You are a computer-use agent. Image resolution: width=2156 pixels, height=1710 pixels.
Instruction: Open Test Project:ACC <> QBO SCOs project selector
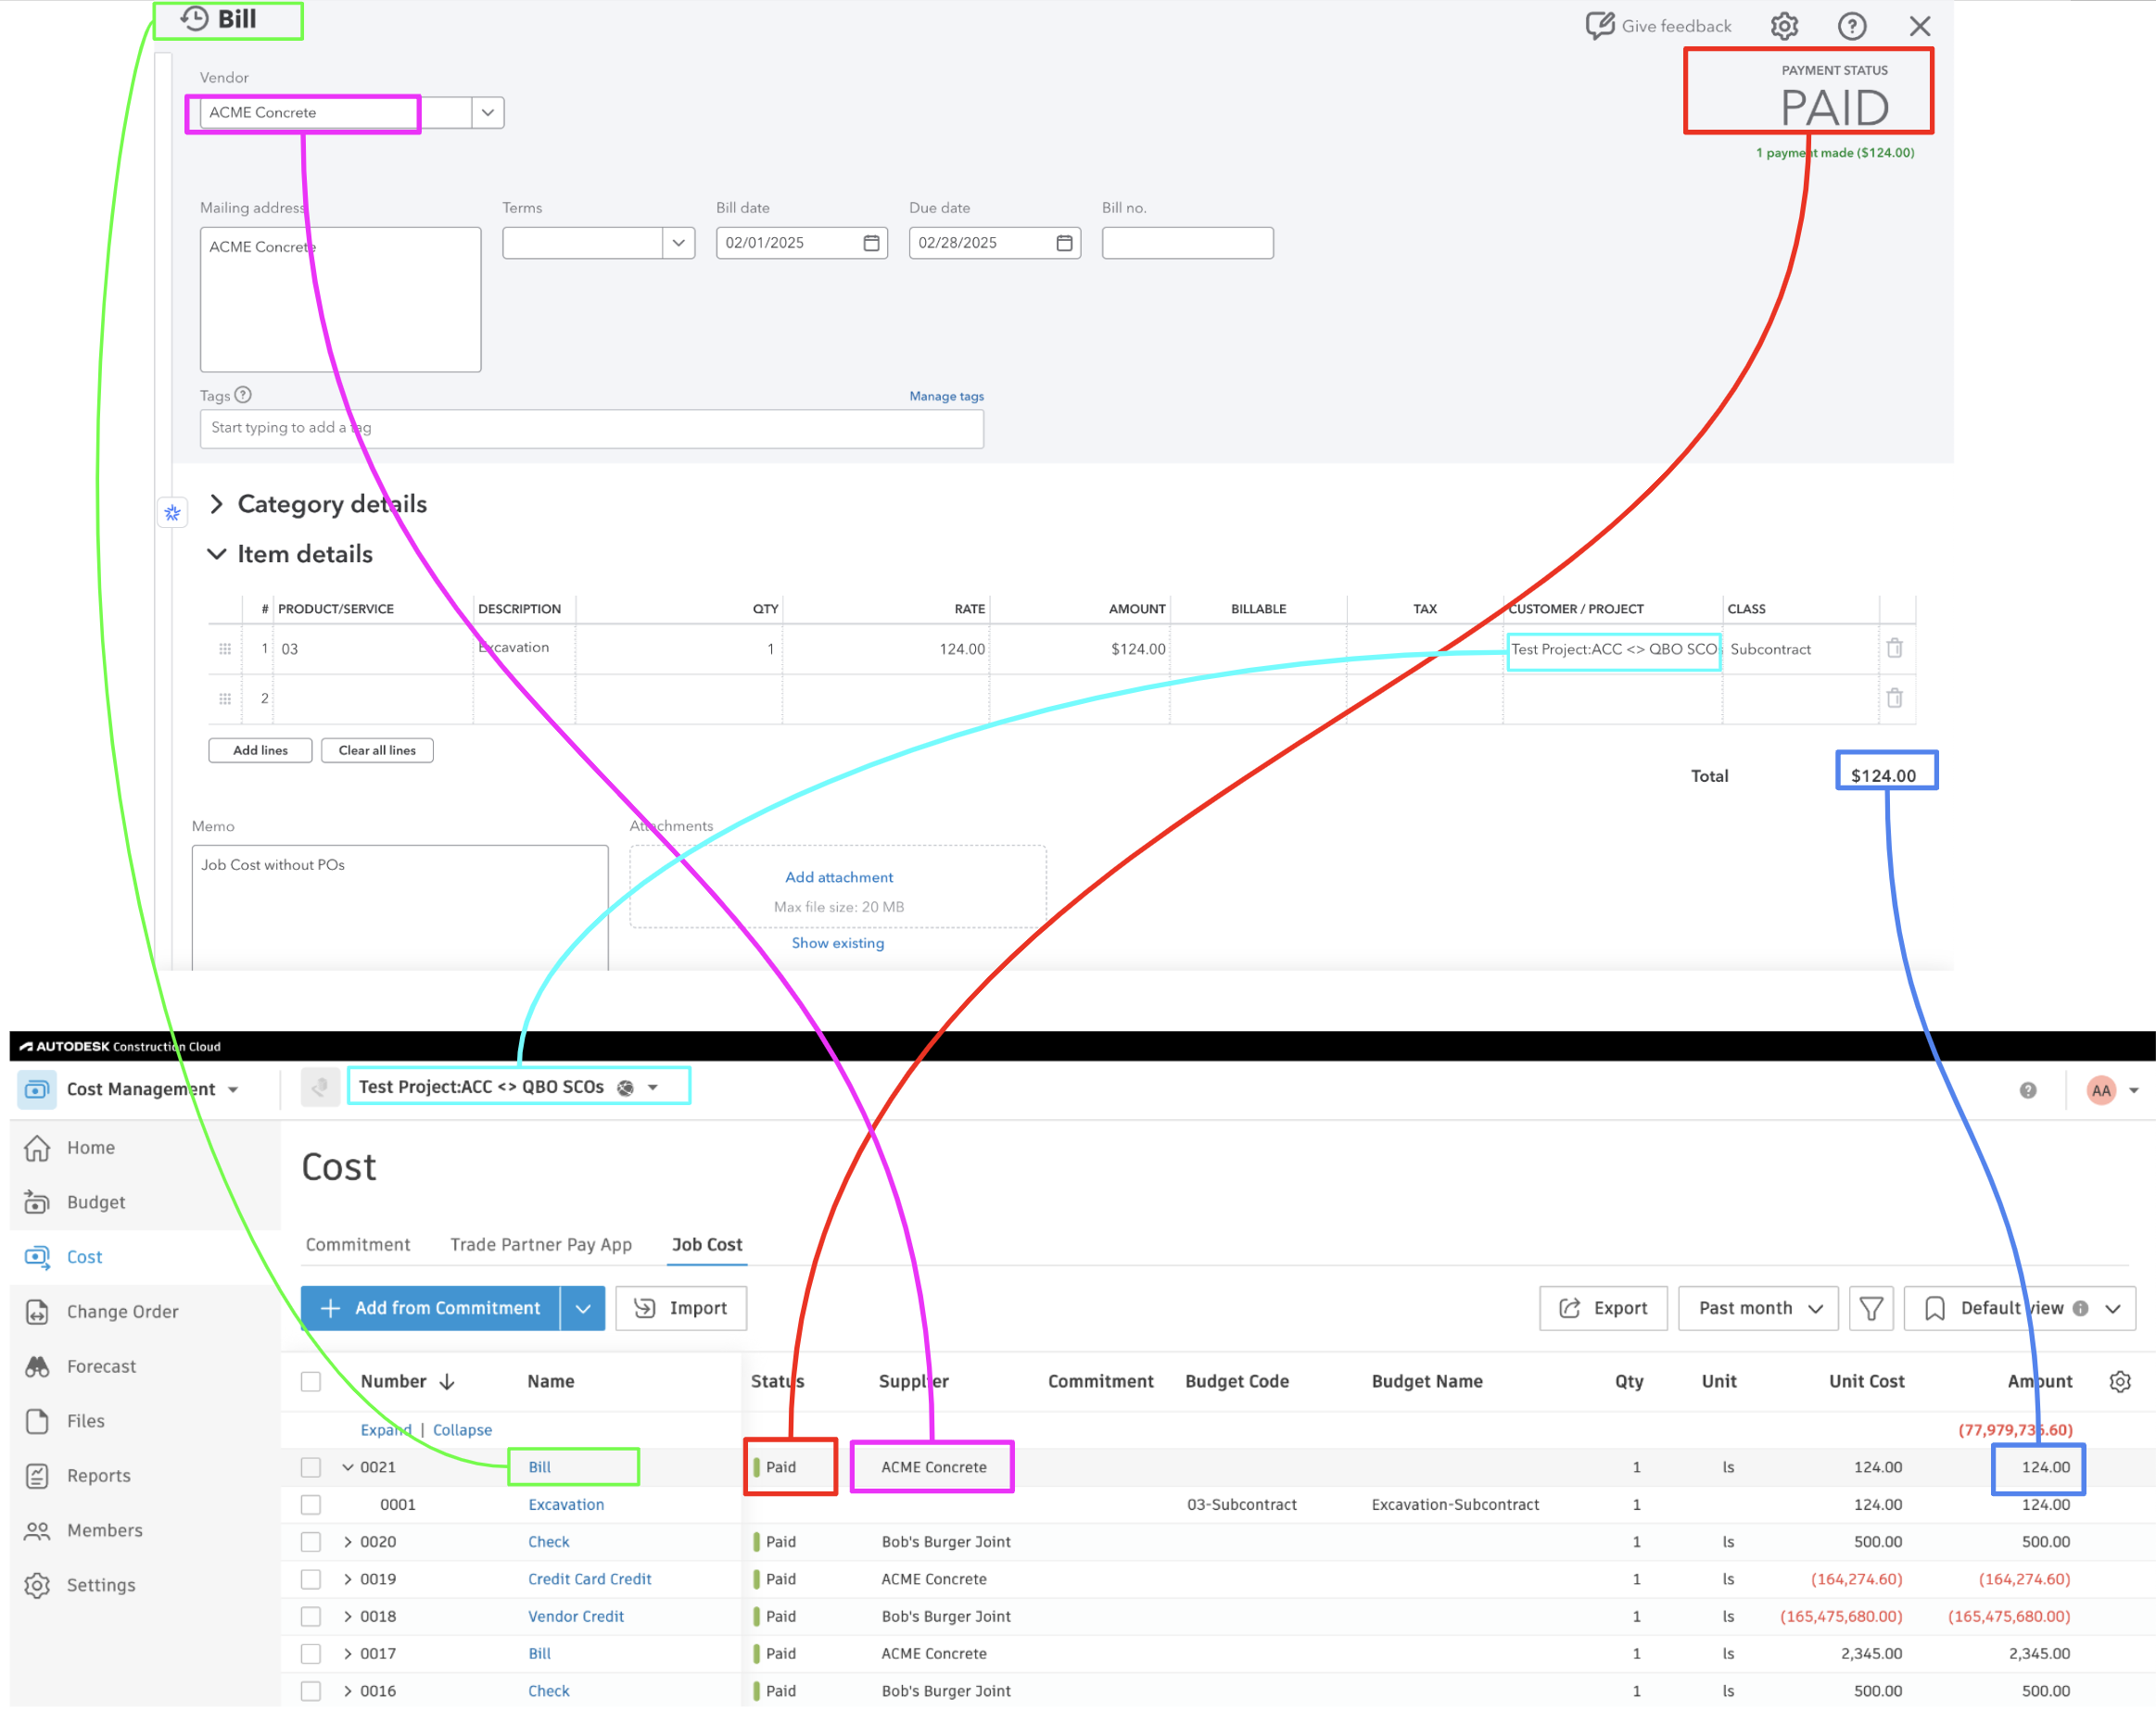click(508, 1087)
